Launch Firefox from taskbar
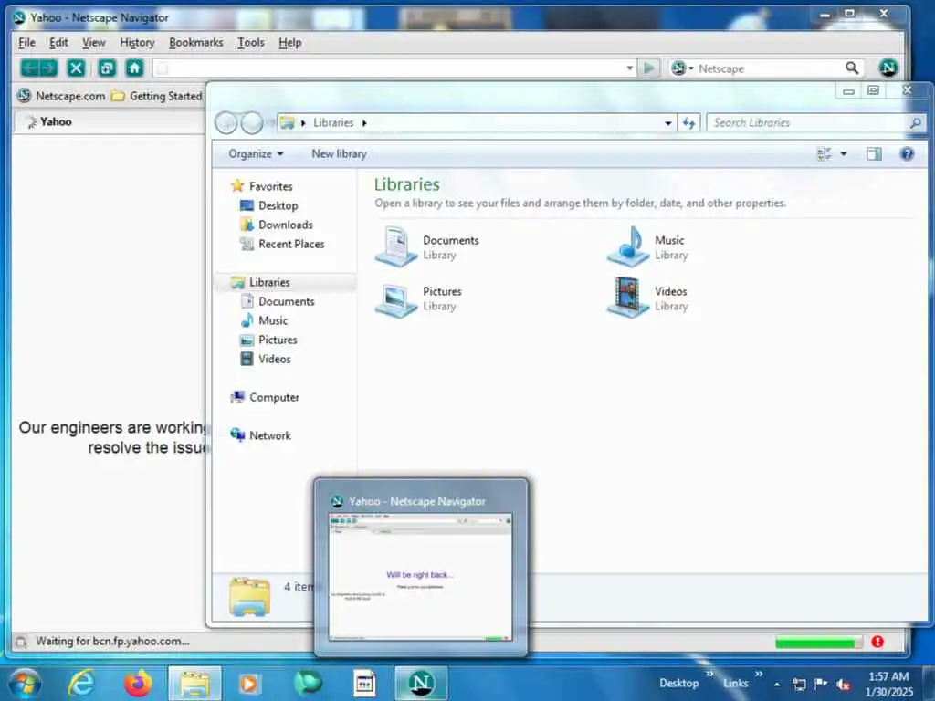This screenshot has height=701, width=935. point(138,683)
